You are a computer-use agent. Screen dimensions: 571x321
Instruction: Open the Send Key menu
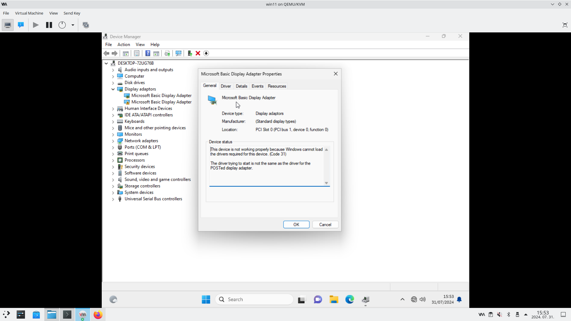point(72,13)
